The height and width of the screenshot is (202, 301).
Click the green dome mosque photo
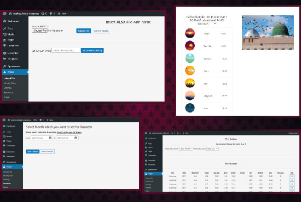point(268,32)
